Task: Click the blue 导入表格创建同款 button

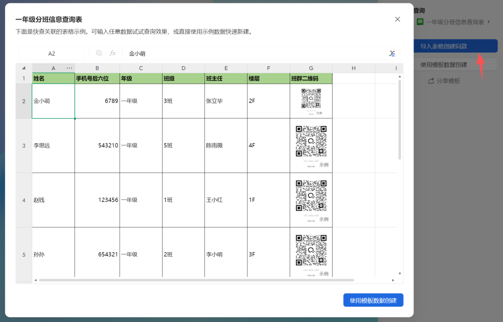Action: 455,46
